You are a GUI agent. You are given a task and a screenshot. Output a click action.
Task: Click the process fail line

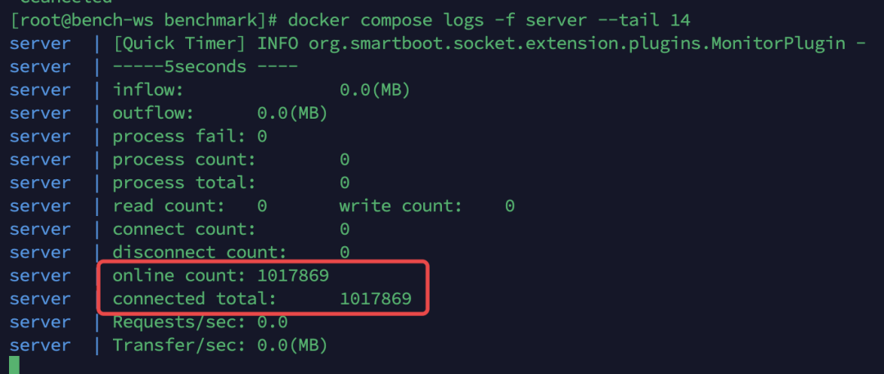[190, 136]
